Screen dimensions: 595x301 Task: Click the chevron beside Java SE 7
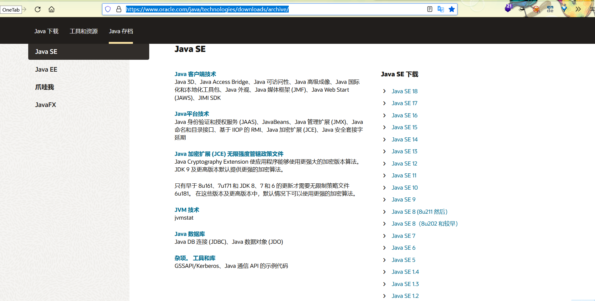384,236
